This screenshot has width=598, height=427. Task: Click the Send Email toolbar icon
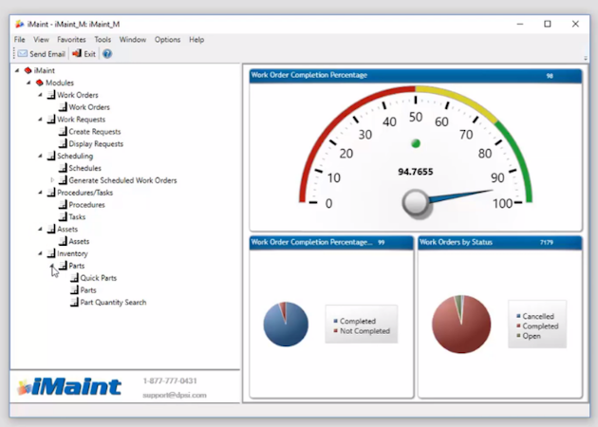click(21, 54)
